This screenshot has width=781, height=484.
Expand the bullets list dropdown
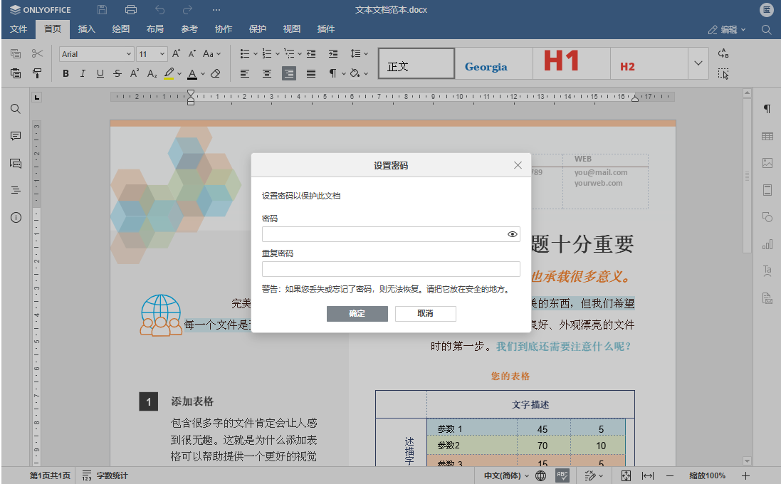coord(255,54)
